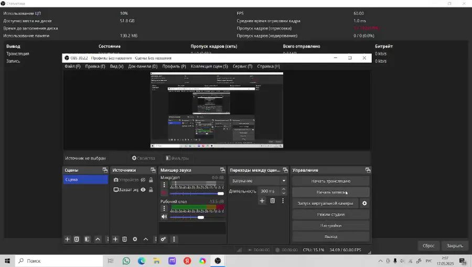Open Справка menu

point(268,66)
